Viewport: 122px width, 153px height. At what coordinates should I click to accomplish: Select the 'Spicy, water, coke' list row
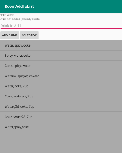61,56
